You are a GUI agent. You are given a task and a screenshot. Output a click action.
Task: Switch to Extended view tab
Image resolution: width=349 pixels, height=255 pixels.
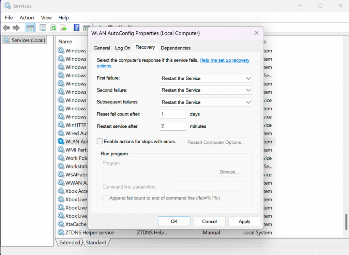[70, 242]
